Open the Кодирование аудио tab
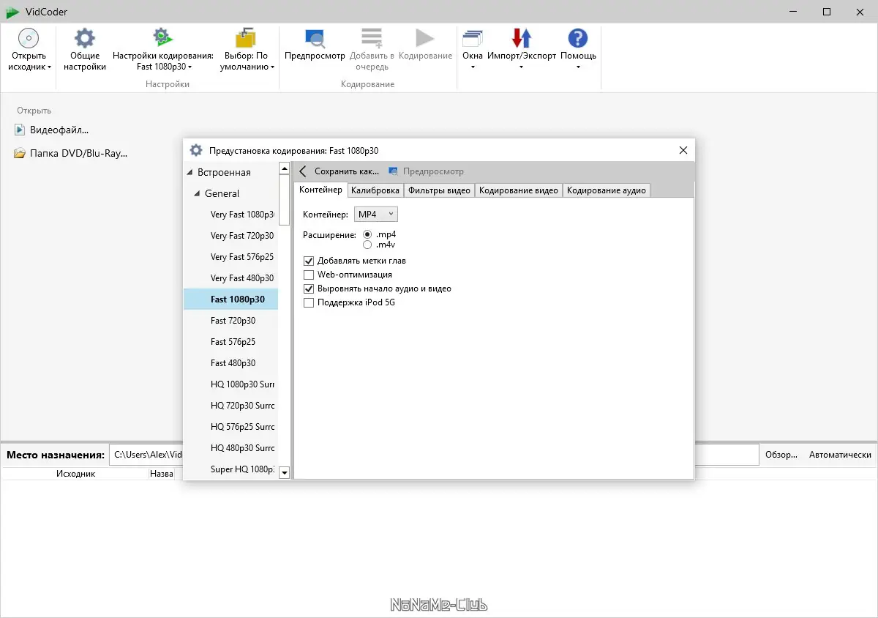The height and width of the screenshot is (618, 878). click(x=607, y=190)
